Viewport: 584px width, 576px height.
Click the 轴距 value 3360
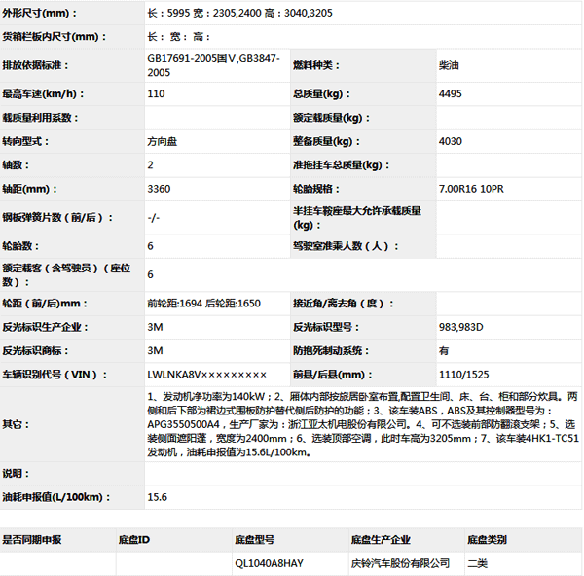pyautogui.click(x=159, y=188)
